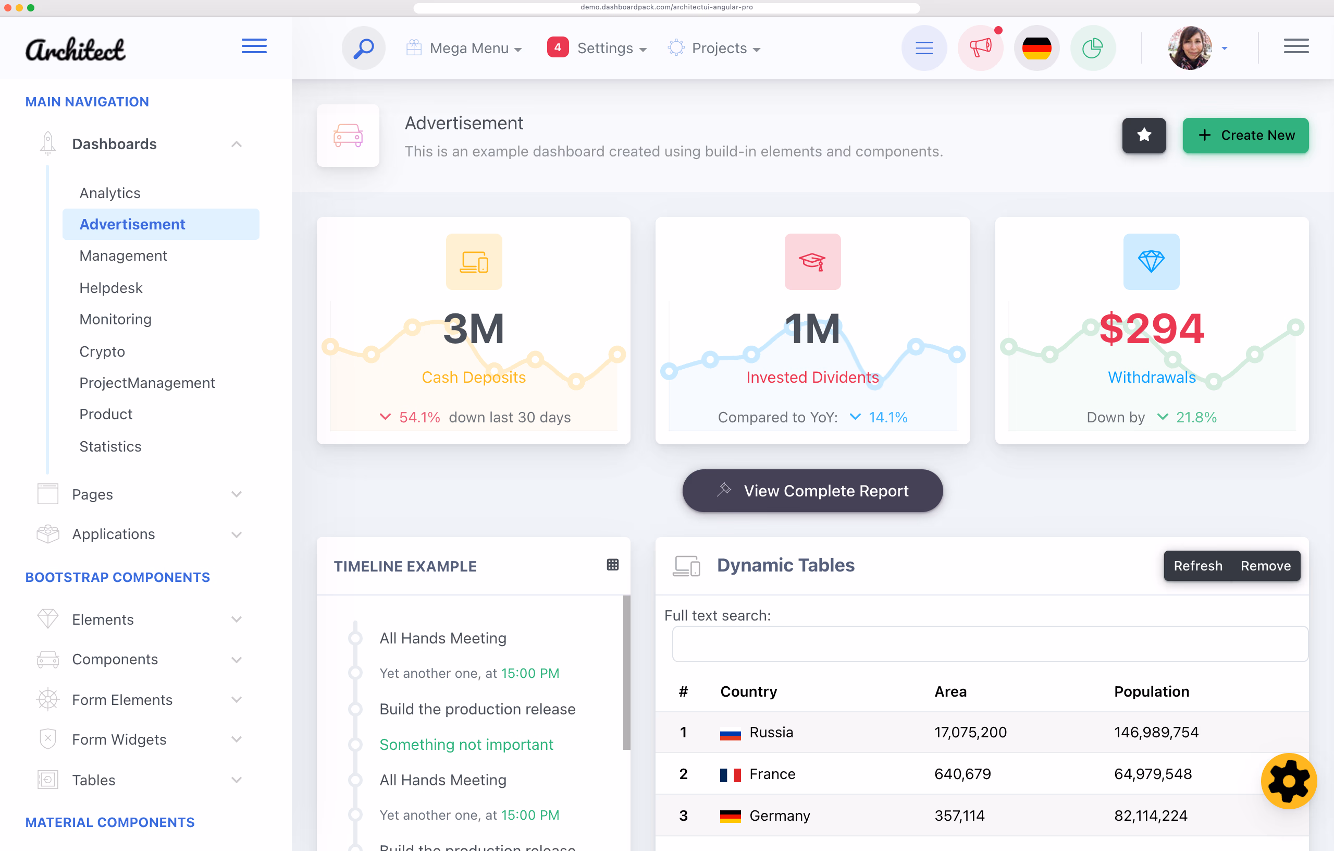Go to ProjectManagement dashboard

(x=147, y=383)
